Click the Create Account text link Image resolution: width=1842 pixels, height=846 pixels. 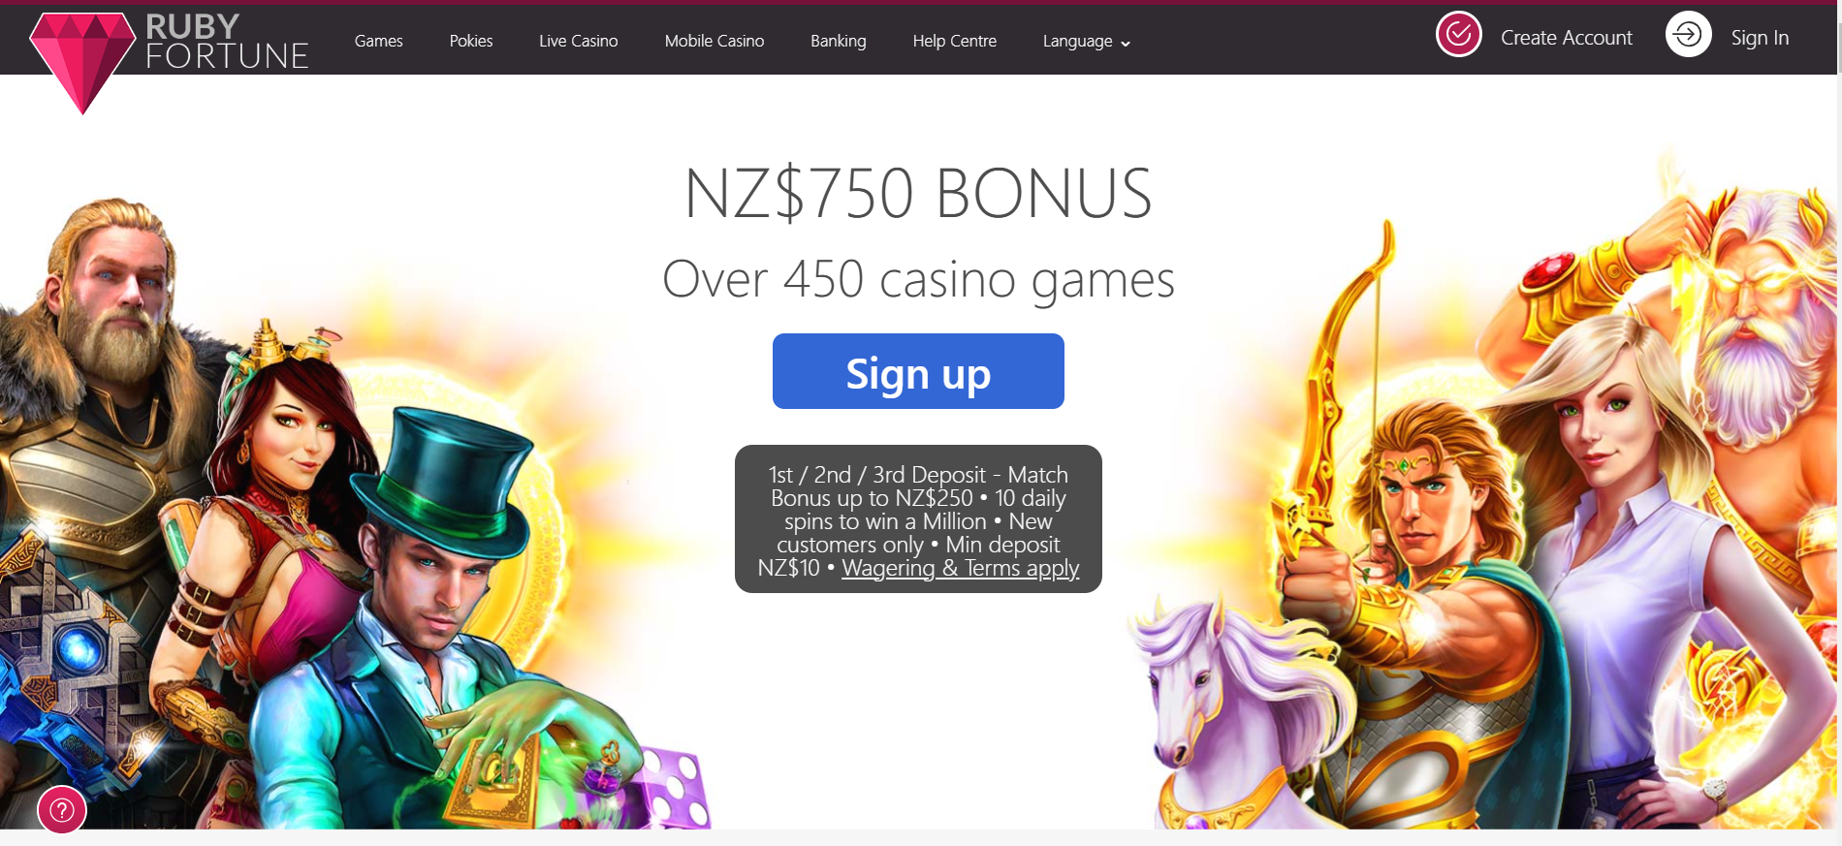[x=1567, y=38]
